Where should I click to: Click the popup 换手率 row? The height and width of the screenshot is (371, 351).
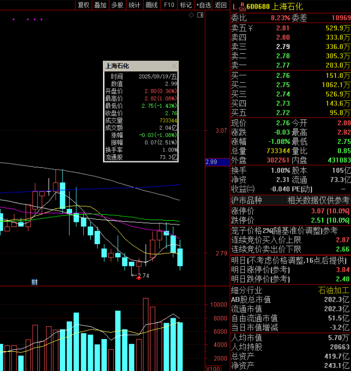(141, 150)
